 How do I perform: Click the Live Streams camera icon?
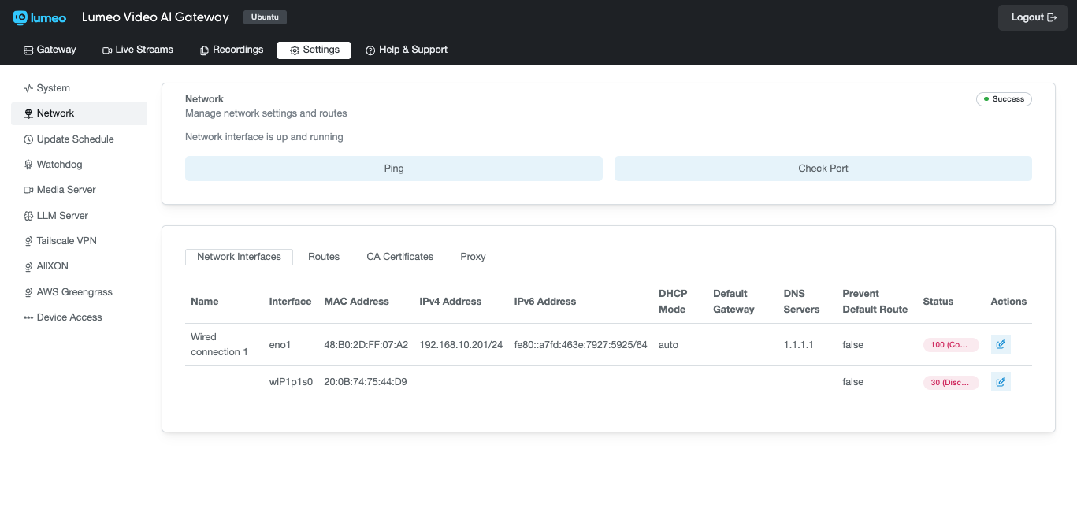tap(107, 50)
